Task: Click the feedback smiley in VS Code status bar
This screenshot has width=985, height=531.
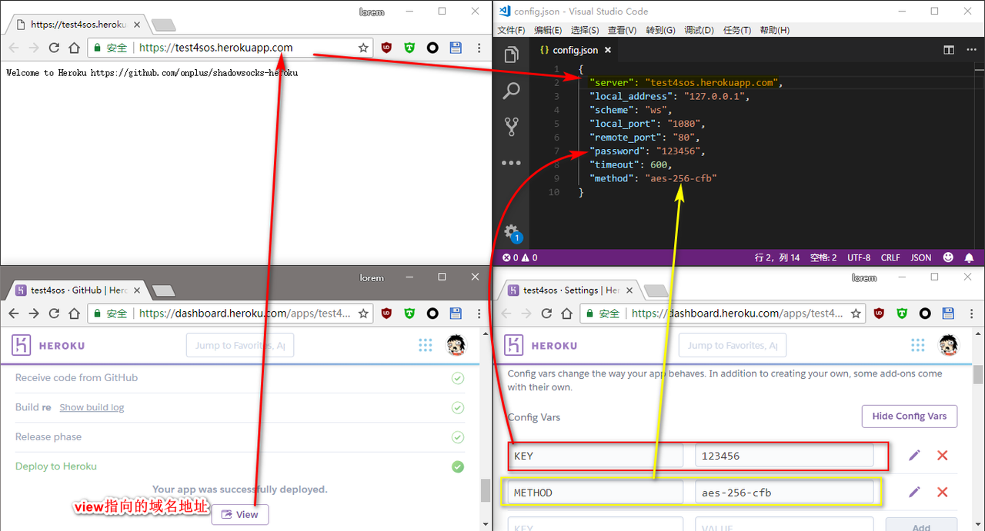Action: [948, 257]
